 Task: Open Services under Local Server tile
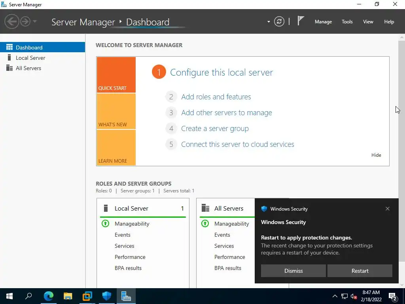125,246
